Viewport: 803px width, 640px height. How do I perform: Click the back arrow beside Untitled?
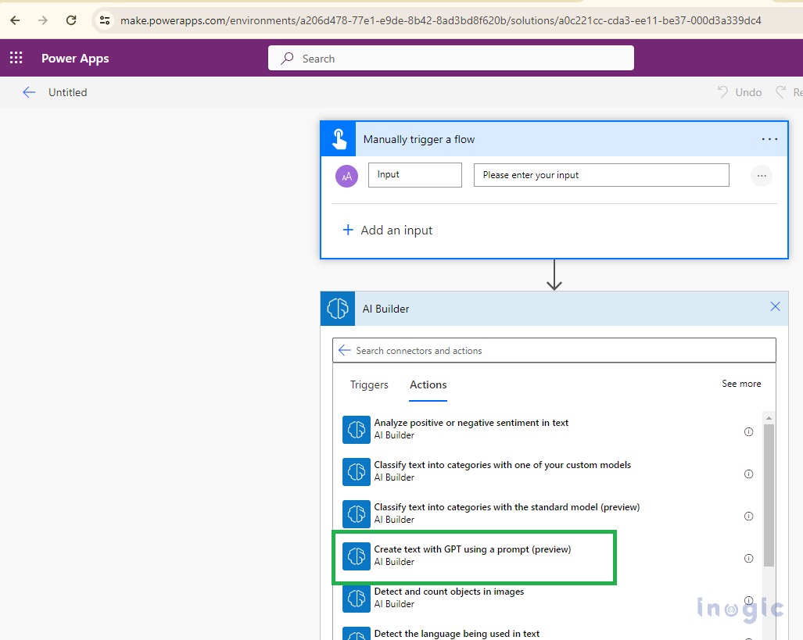pyautogui.click(x=29, y=92)
